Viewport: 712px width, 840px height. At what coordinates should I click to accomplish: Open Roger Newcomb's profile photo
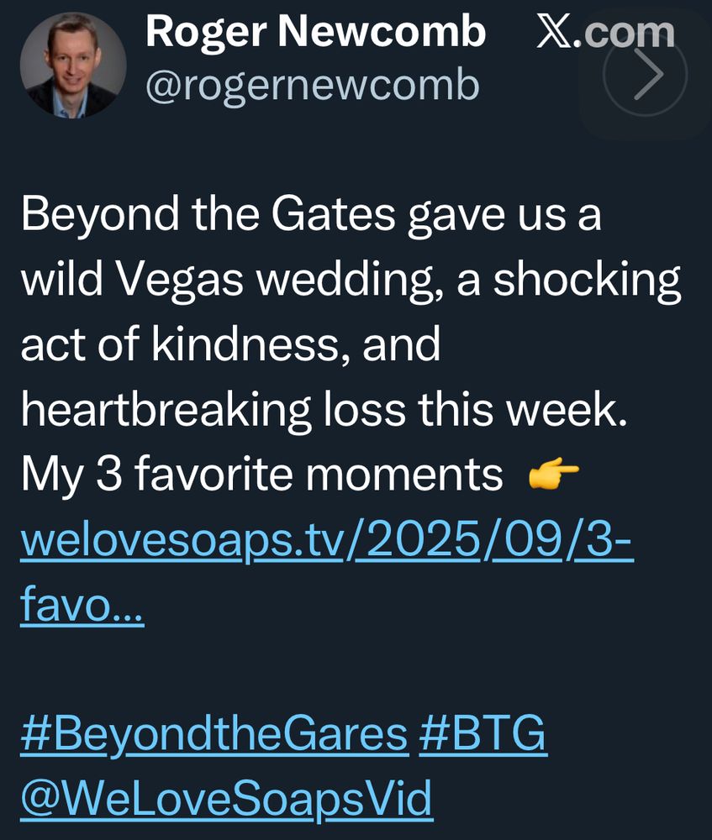coord(72,65)
